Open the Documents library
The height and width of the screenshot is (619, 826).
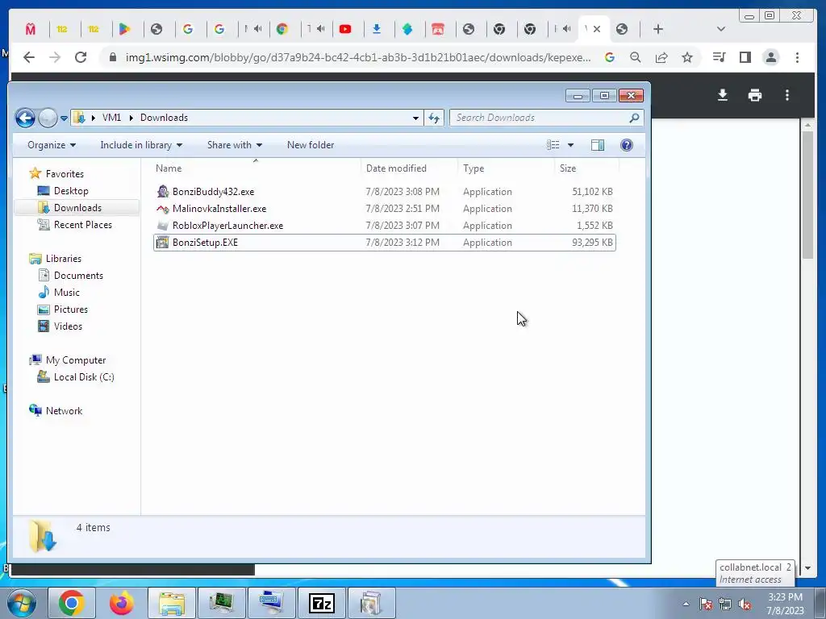coord(78,276)
